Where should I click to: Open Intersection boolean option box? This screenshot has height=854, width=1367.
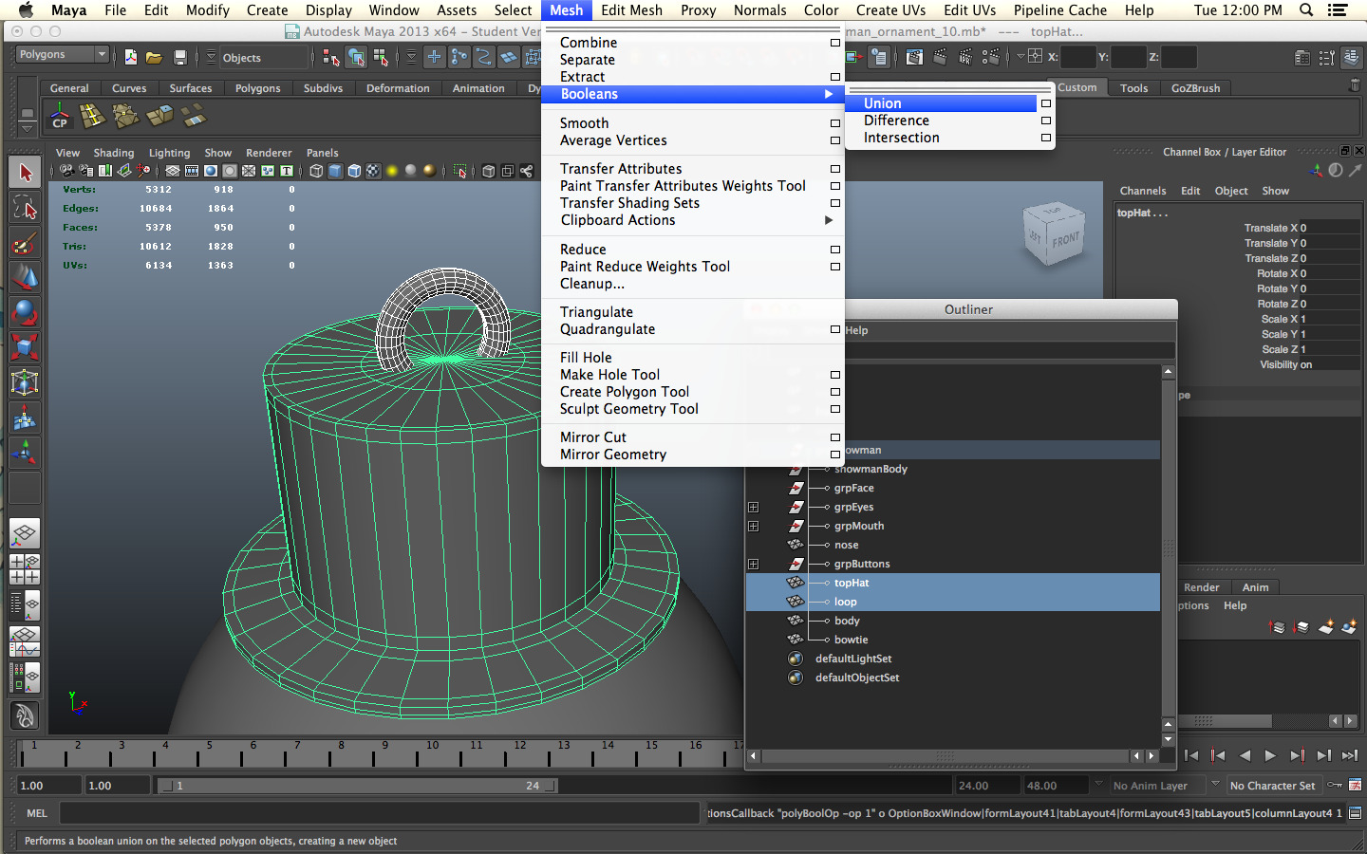click(x=1046, y=138)
